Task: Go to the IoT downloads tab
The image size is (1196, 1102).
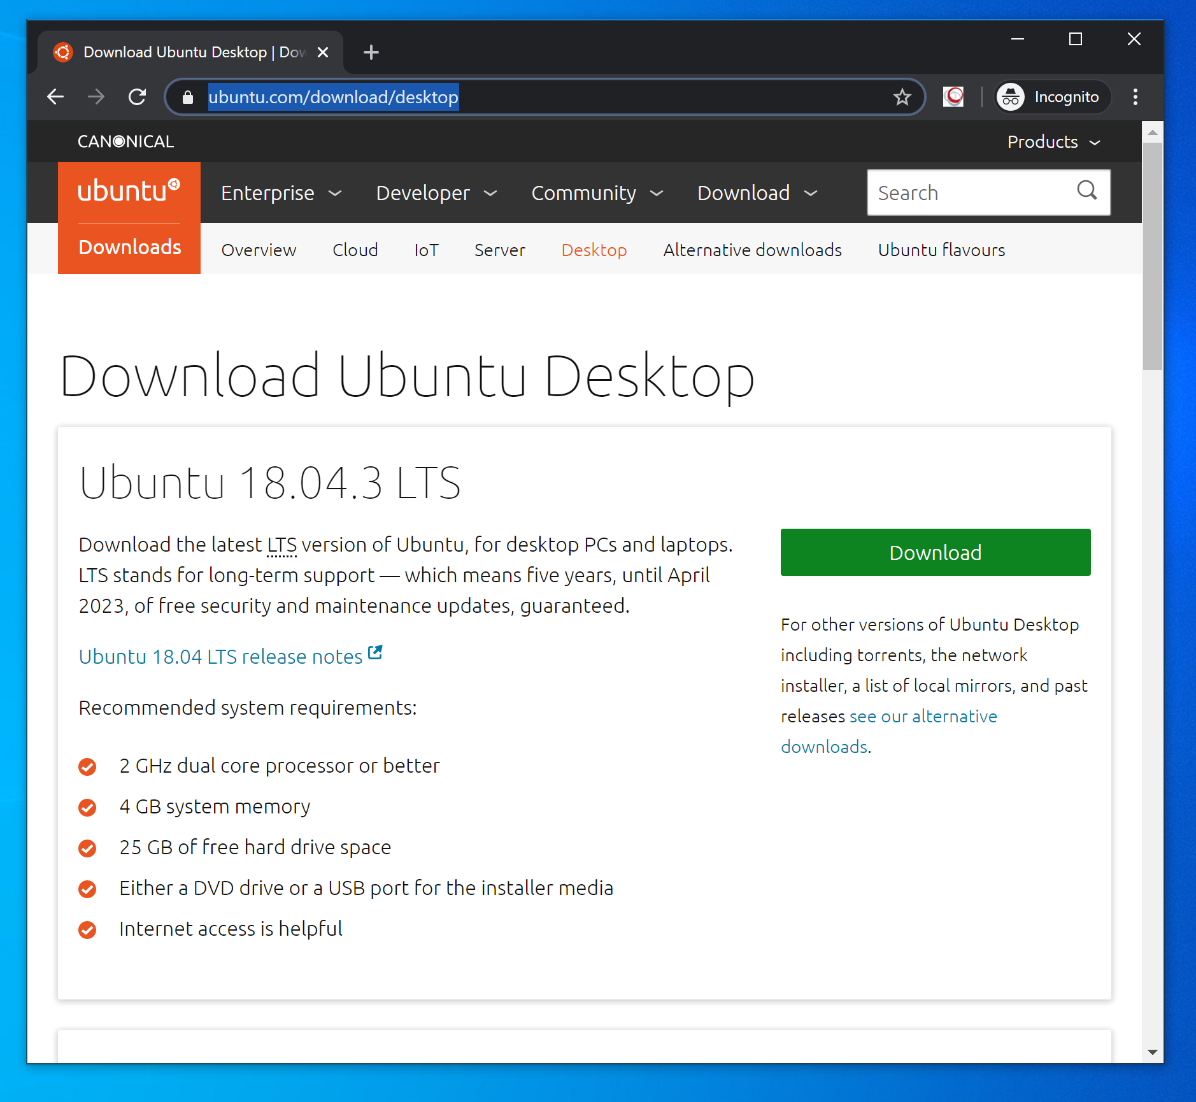Action: tap(426, 250)
